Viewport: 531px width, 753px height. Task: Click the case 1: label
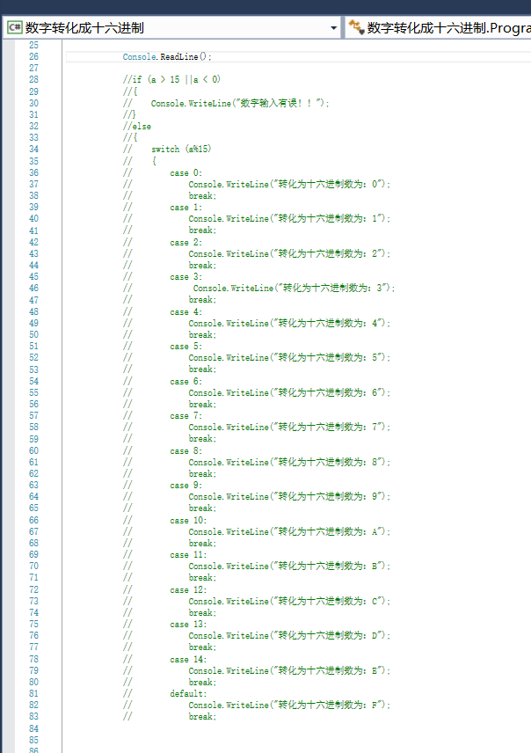pyautogui.click(x=185, y=208)
